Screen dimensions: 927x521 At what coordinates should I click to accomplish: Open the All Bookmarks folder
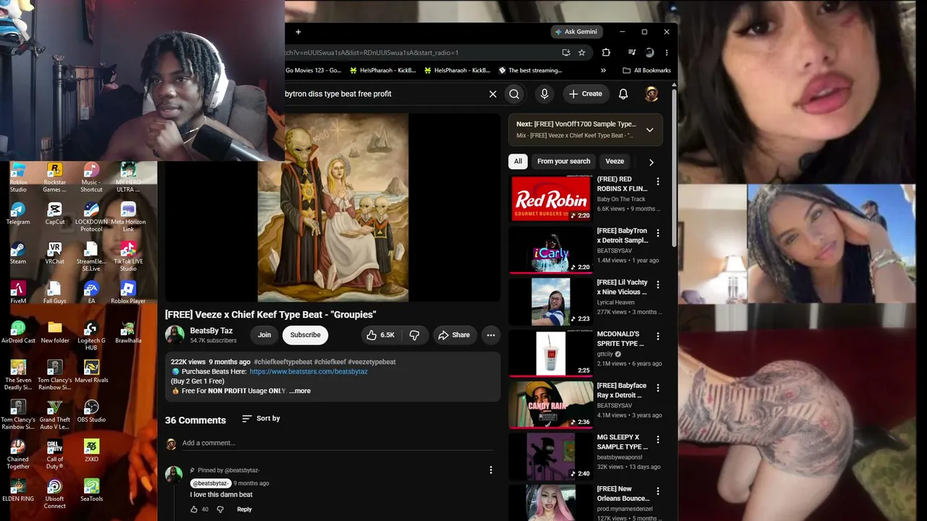(x=647, y=70)
